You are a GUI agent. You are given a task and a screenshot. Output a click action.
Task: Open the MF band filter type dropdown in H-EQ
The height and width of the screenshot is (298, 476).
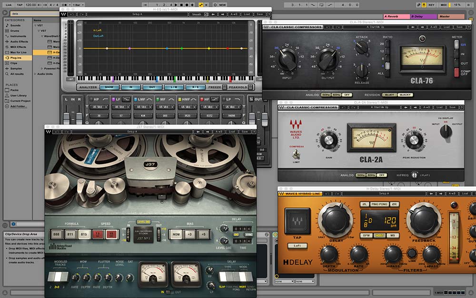coord(165,107)
